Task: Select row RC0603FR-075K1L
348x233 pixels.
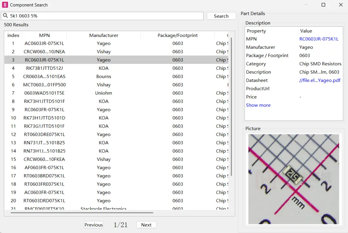Action: (x=117, y=110)
